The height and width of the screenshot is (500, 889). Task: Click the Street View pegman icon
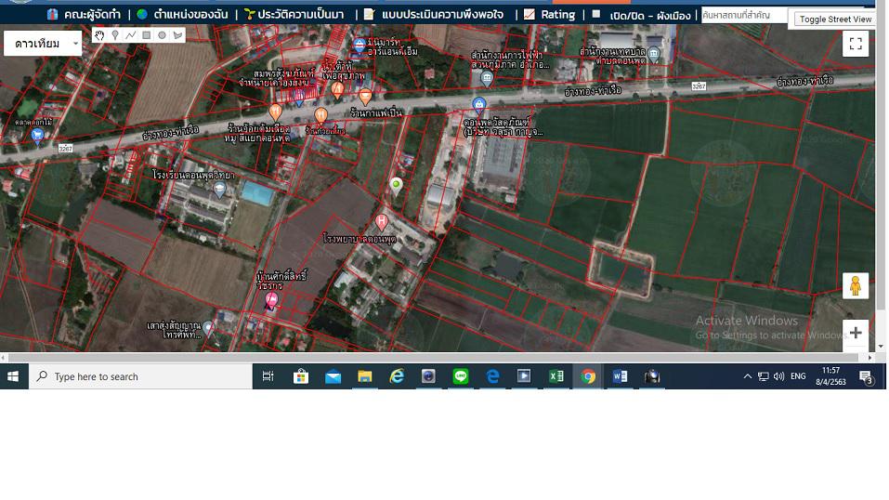tap(856, 286)
